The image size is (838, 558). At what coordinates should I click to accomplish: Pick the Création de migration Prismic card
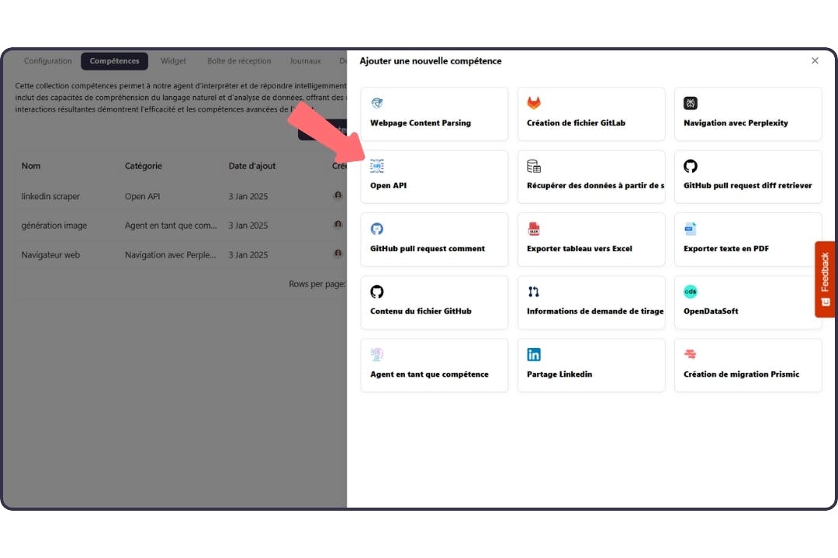click(x=748, y=365)
